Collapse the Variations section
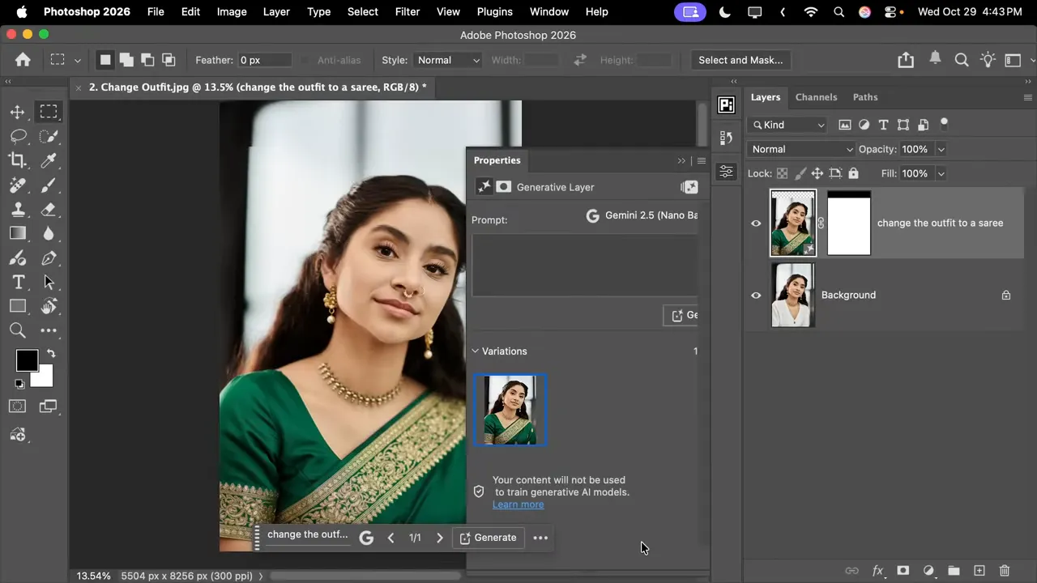 point(476,351)
